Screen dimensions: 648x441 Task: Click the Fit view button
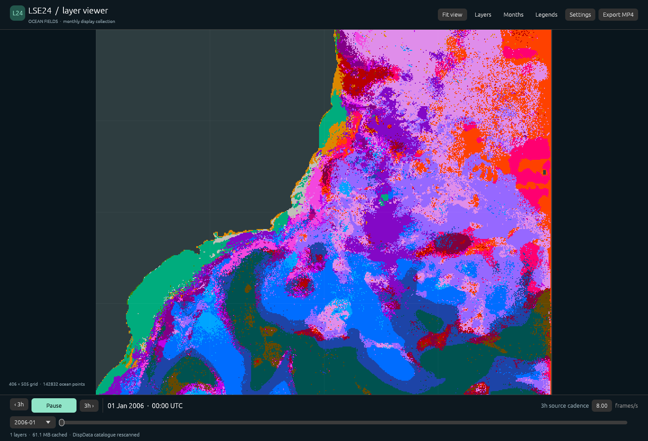(x=452, y=15)
